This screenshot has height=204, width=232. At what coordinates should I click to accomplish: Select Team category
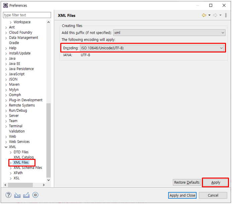pos(13,121)
